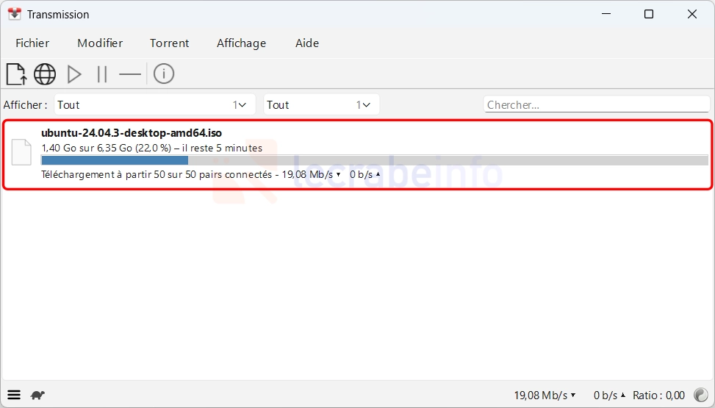Open torrent properties info icon
715x408 pixels.
pyautogui.click(x=164, y=74)
